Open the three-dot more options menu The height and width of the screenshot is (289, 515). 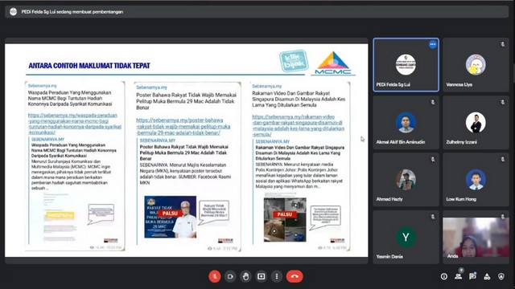277,276
